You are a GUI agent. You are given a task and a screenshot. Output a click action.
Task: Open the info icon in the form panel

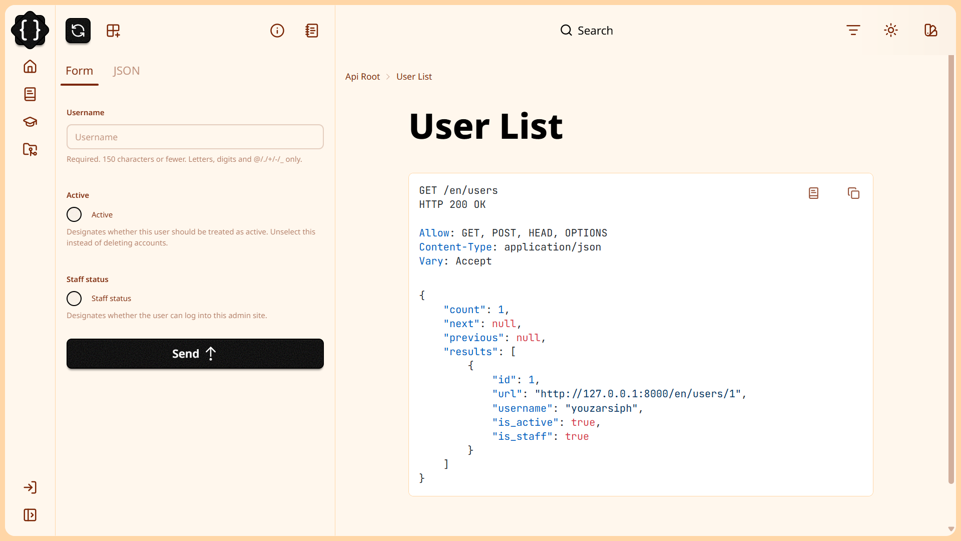coord(277,31)
